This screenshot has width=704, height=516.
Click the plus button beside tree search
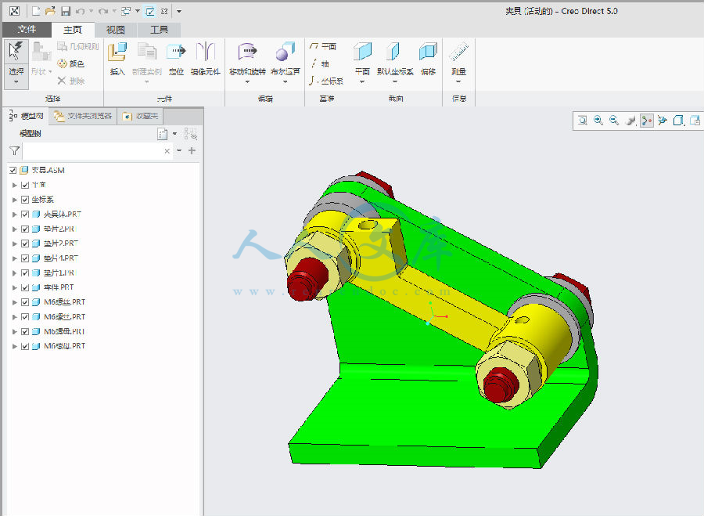(x=192, y=150)
